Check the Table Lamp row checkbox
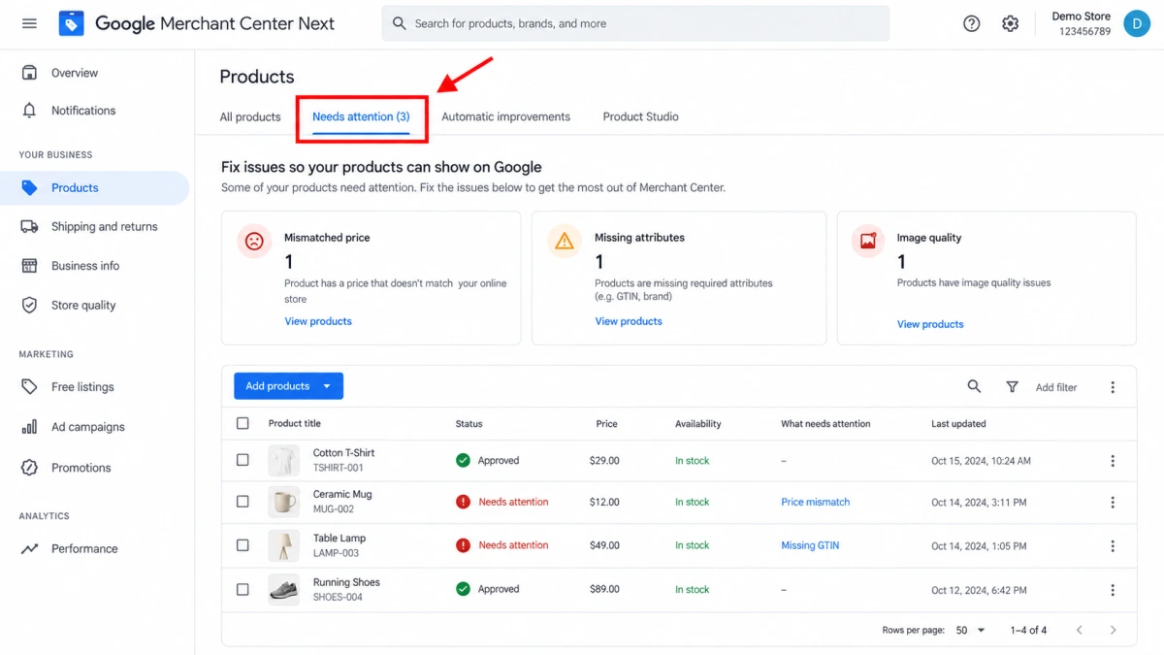 242,545
